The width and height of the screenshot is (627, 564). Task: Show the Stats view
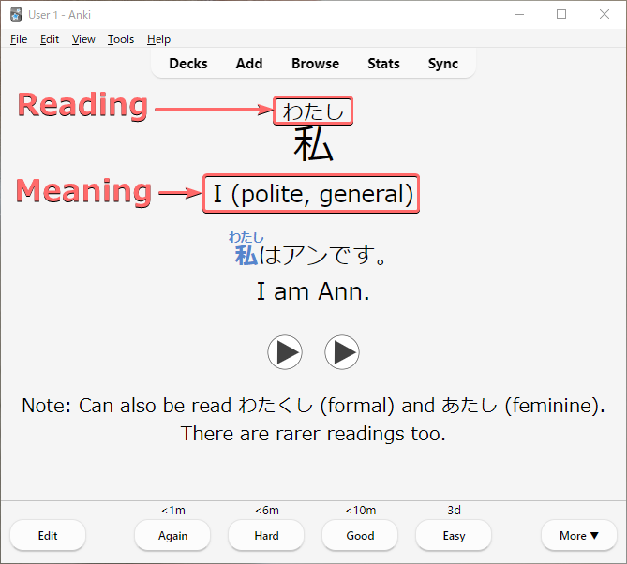383,64
